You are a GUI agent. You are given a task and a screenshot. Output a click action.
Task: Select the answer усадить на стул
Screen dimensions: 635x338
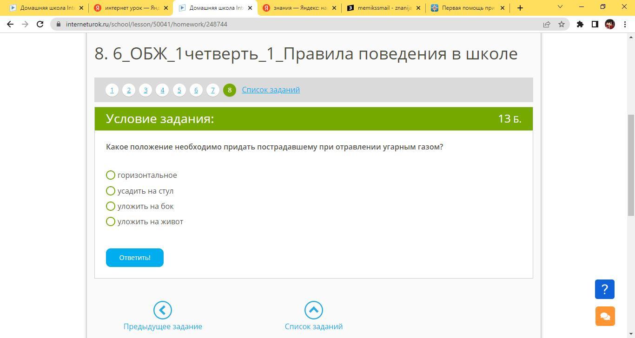[111, 191]
